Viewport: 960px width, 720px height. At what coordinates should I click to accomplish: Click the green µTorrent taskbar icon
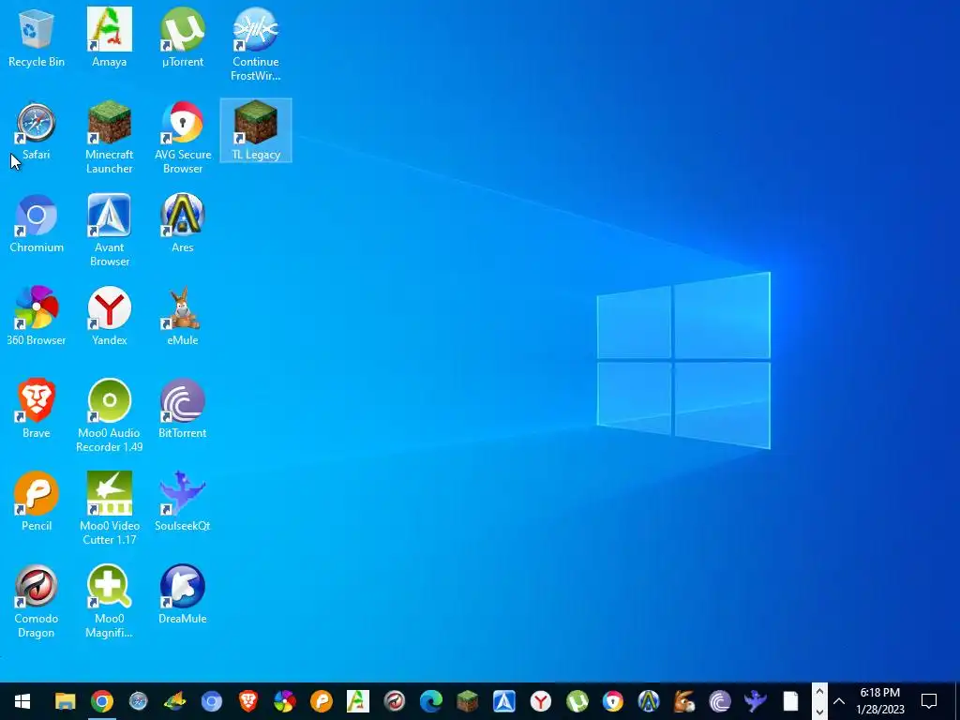tap(577, 701)
